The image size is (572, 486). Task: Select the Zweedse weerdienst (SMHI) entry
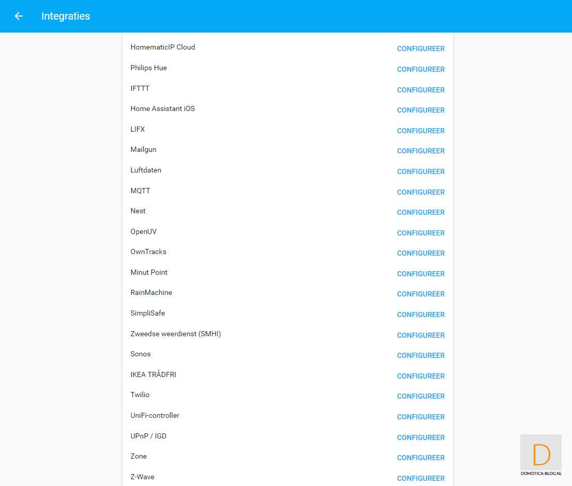tap(176, 334)
